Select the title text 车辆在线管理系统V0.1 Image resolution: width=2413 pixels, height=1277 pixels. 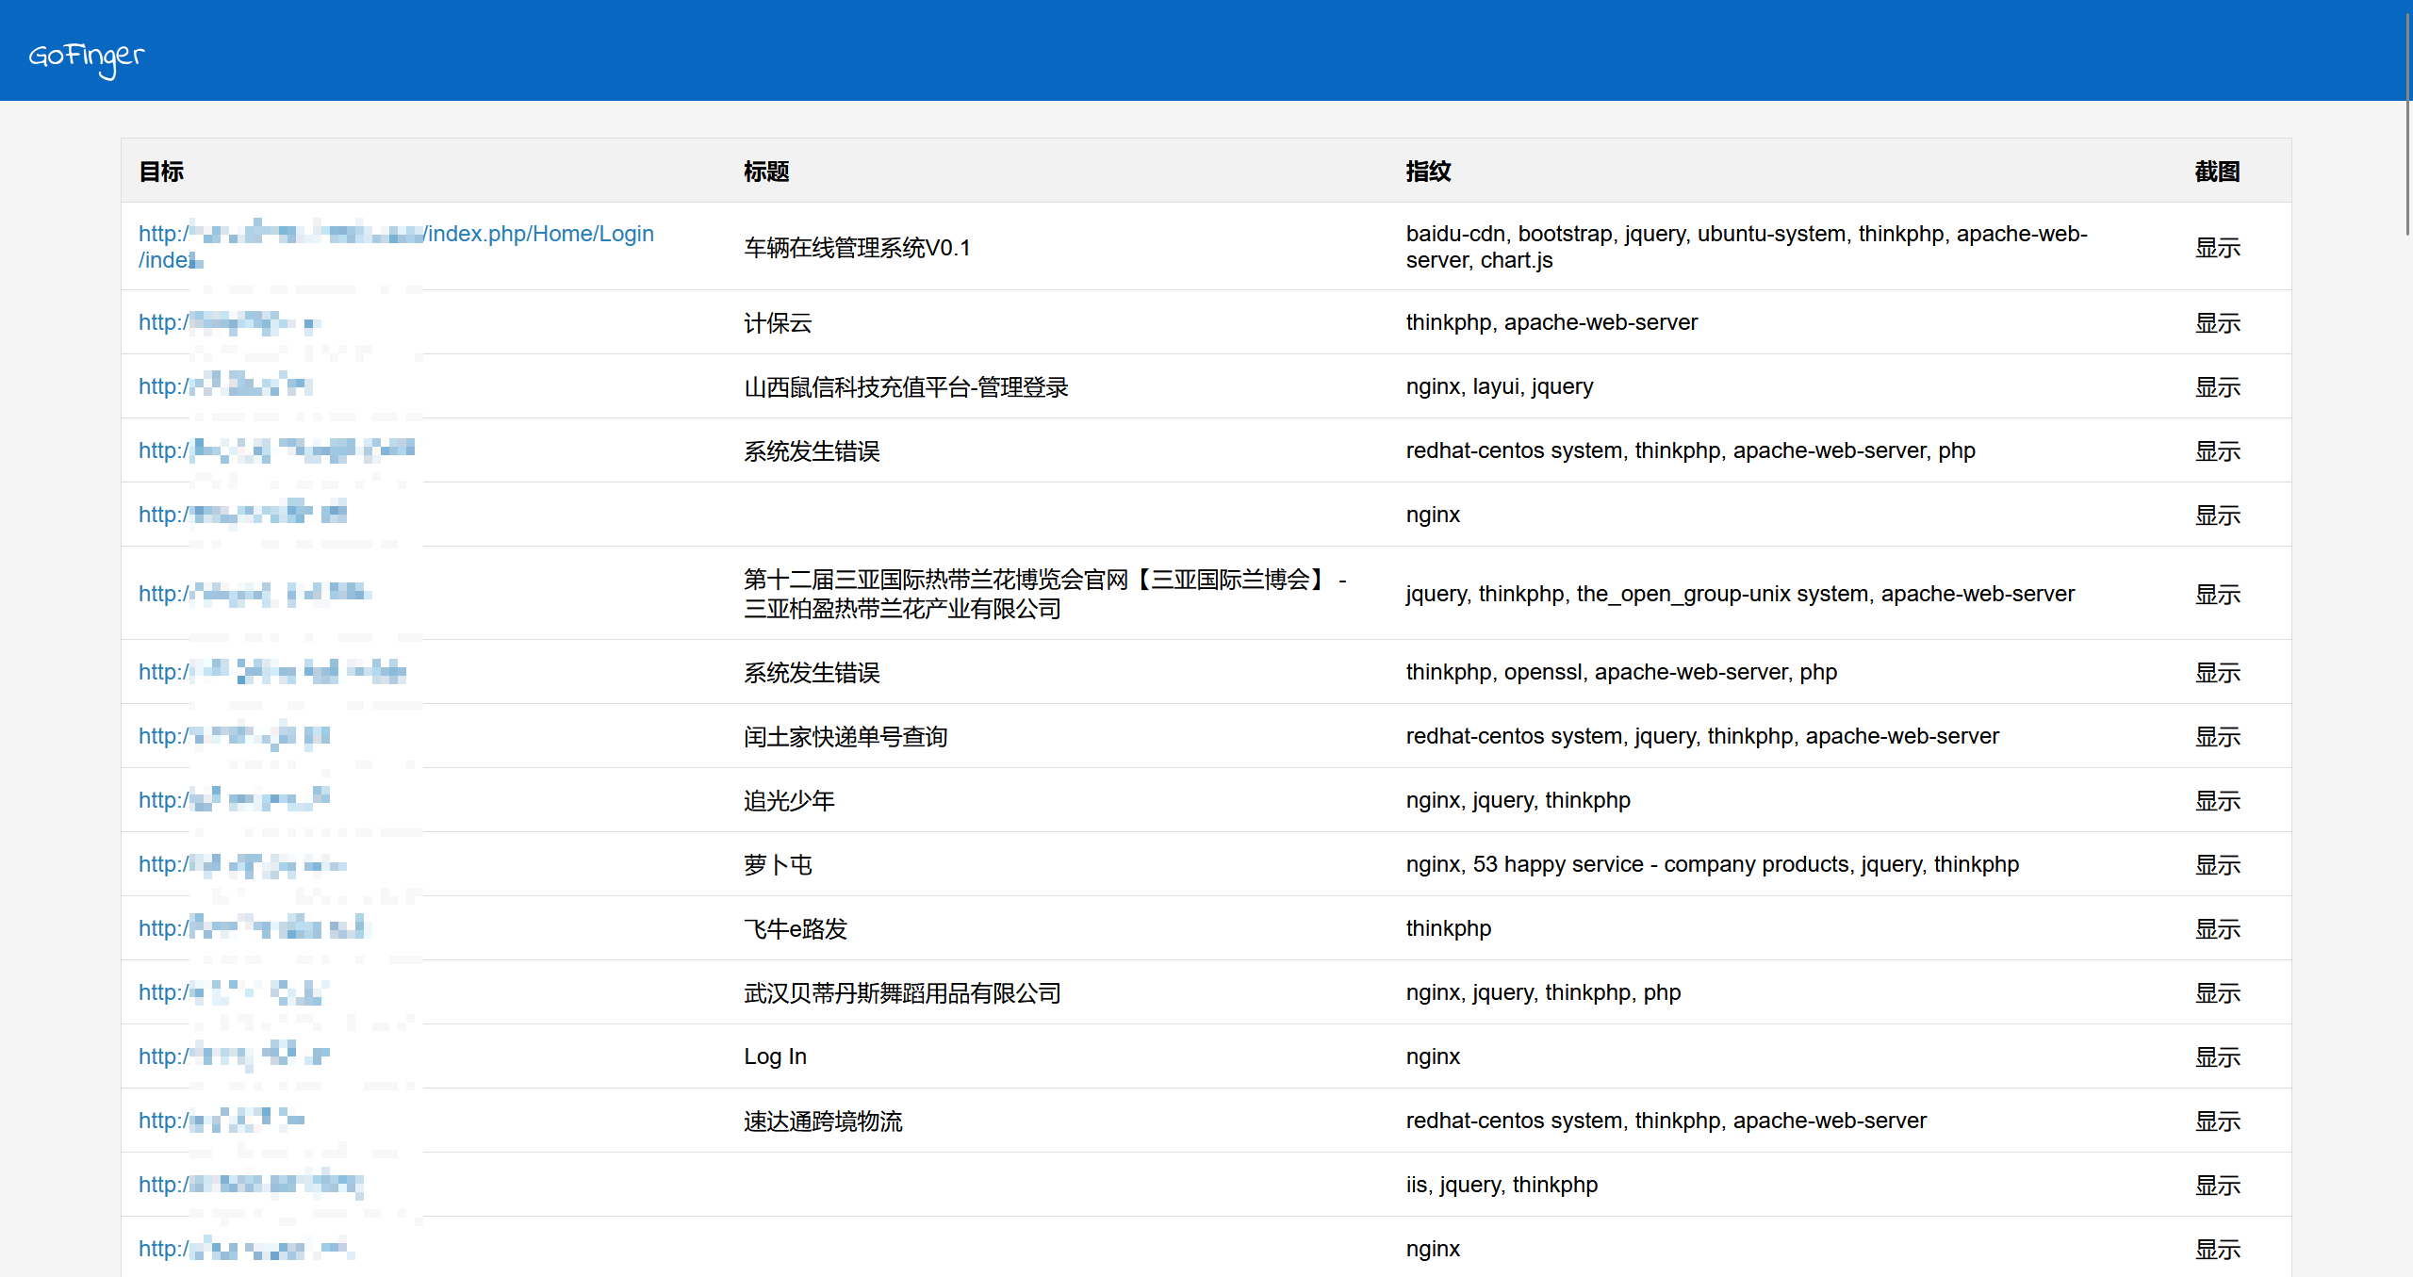click(x=858, y=248)
